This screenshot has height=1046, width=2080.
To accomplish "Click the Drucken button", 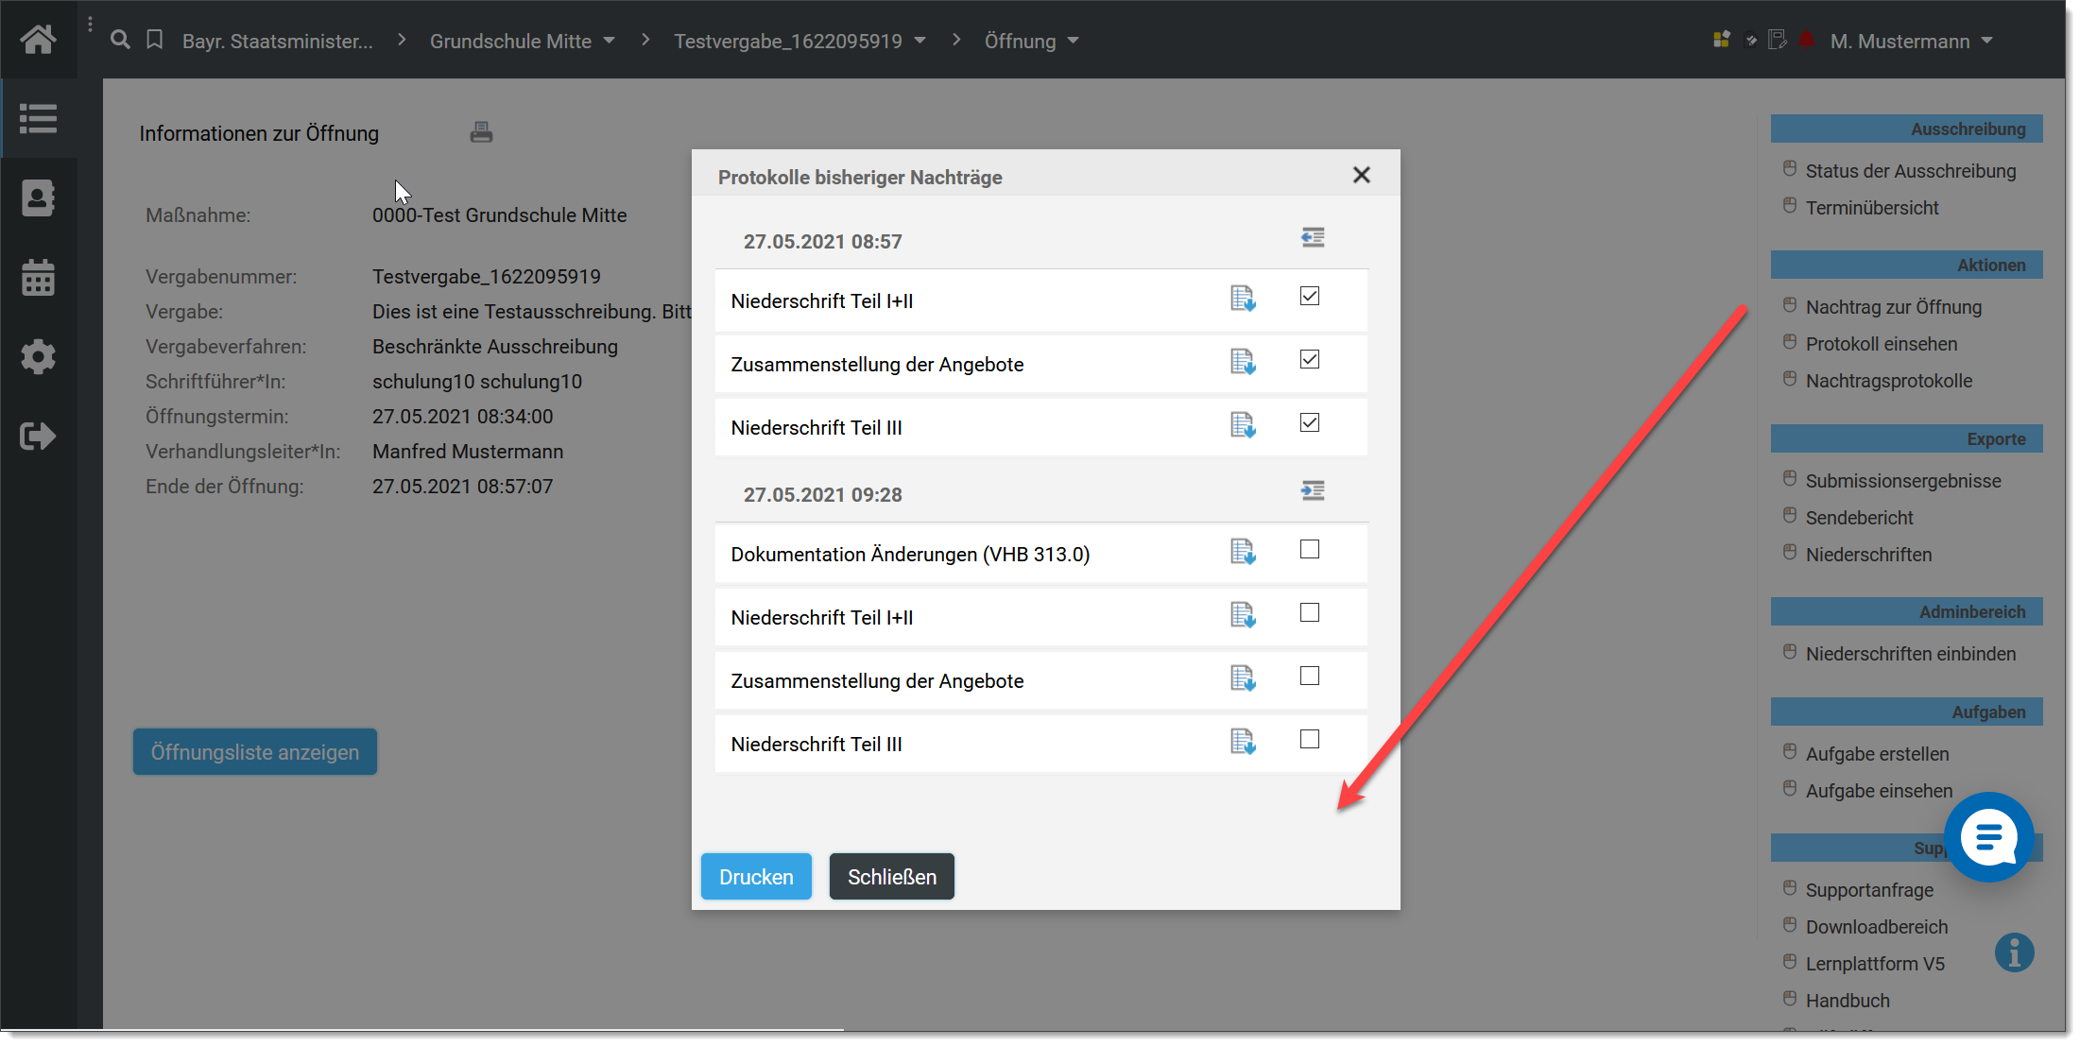I will 756,877.
